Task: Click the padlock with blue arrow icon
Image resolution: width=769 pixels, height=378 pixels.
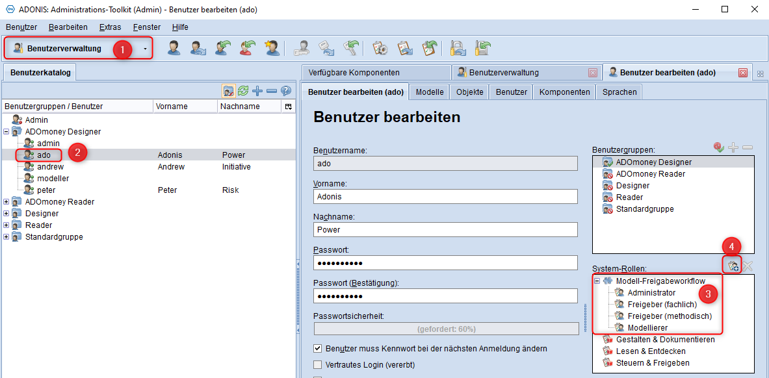Action: 458,48
